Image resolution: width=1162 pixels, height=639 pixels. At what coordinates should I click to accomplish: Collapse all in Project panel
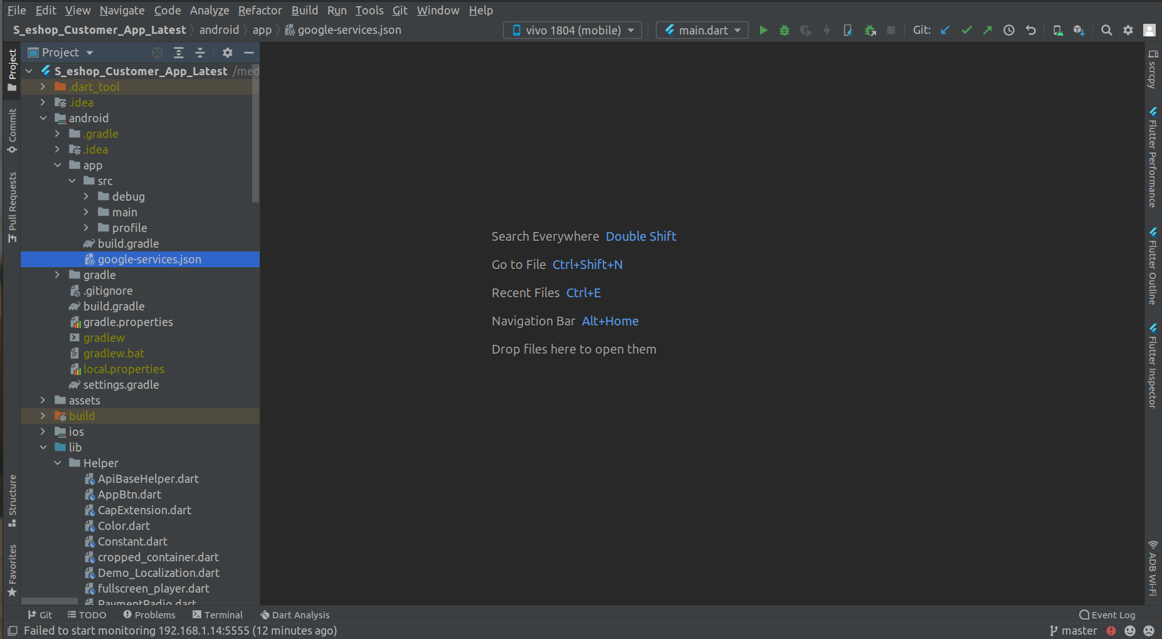pyautogui.click(x=200, y=53)
